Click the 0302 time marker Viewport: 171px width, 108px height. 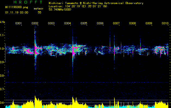(x=35, y=23)
